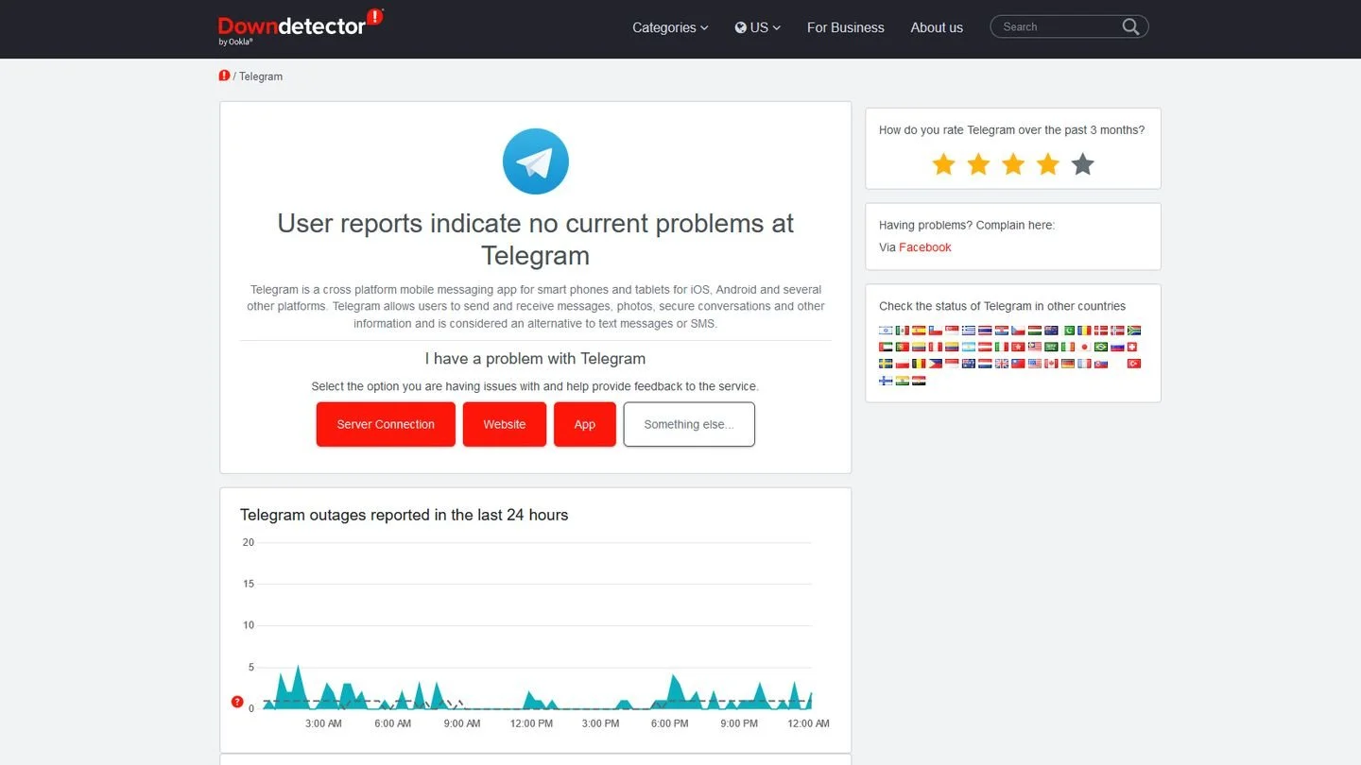Open Telegram status for Israel flag
This screenshot has width=1361, height=765.
886,331
